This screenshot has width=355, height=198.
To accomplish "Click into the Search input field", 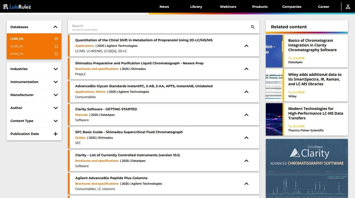I will tap(160, 27).
